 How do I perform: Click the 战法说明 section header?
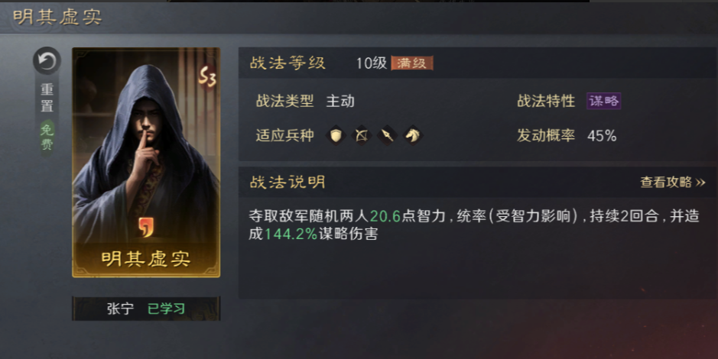(x=288, y=182)
